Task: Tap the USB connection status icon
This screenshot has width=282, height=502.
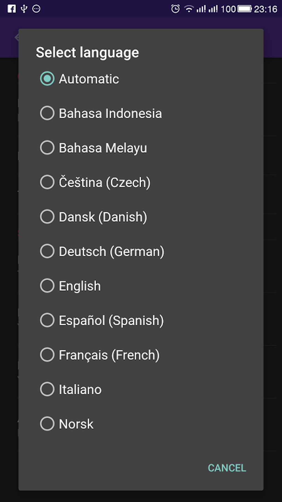Action: (x=24, y=9)
